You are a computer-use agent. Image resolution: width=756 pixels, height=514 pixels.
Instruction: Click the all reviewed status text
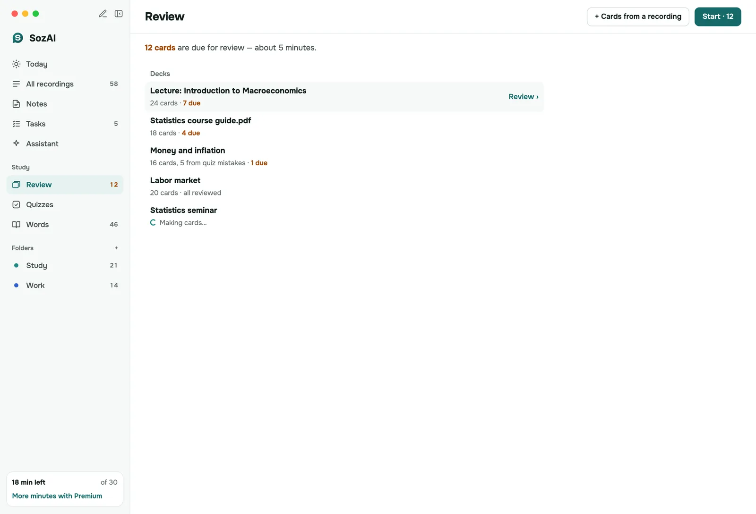tap(202, 193)
